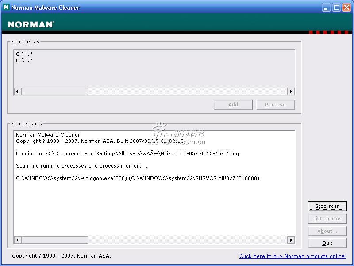Quit the malware cleaner
Viewport: 354px width, 266px height.
coord(327,243)
